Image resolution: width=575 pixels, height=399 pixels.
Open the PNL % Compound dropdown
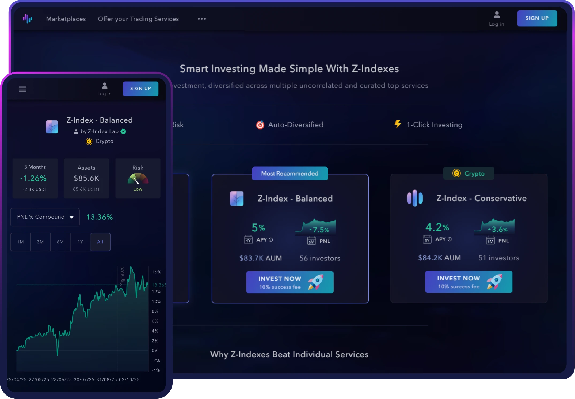click(x=45, y=217)
